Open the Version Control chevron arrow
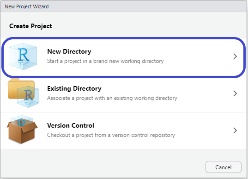 [x=235, y=130]
